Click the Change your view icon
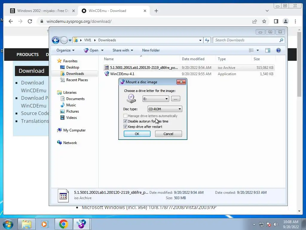306x230 pixels. (x=251, y=50)
